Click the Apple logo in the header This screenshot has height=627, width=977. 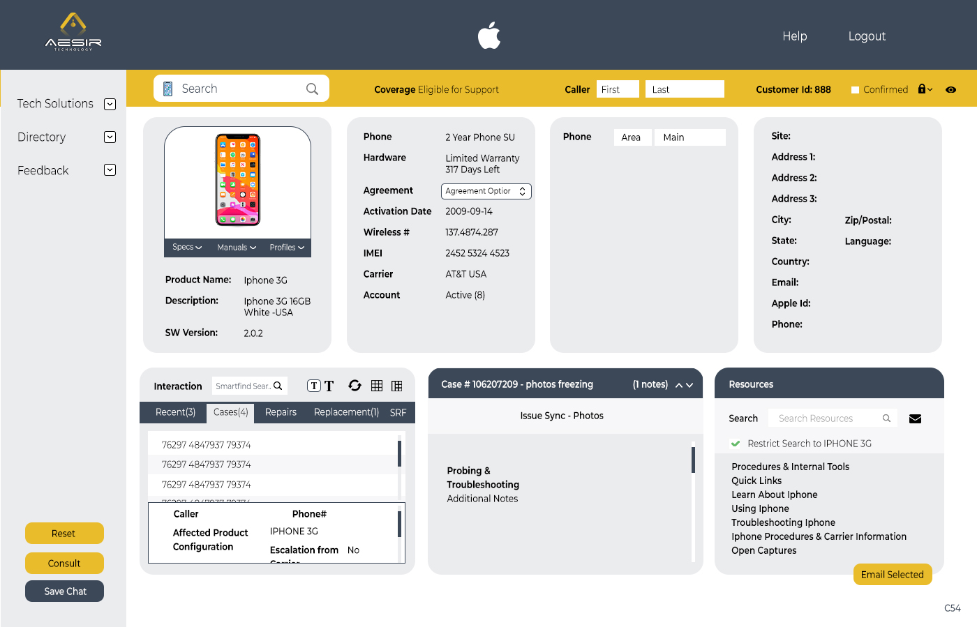[489, 36]
